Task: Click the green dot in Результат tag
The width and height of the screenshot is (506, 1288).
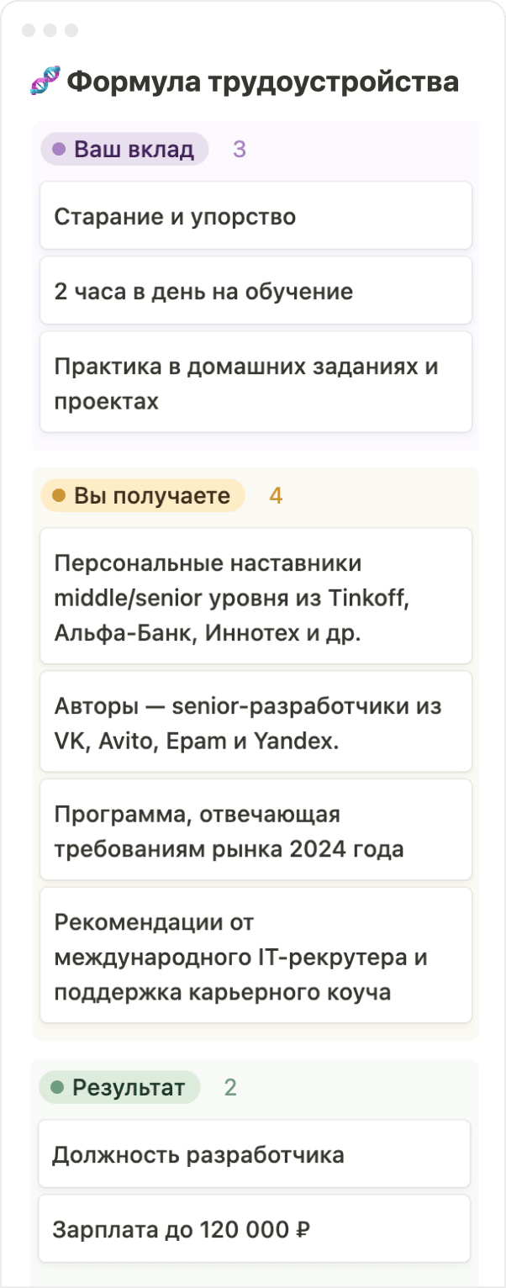Action: pos(57,1088)
